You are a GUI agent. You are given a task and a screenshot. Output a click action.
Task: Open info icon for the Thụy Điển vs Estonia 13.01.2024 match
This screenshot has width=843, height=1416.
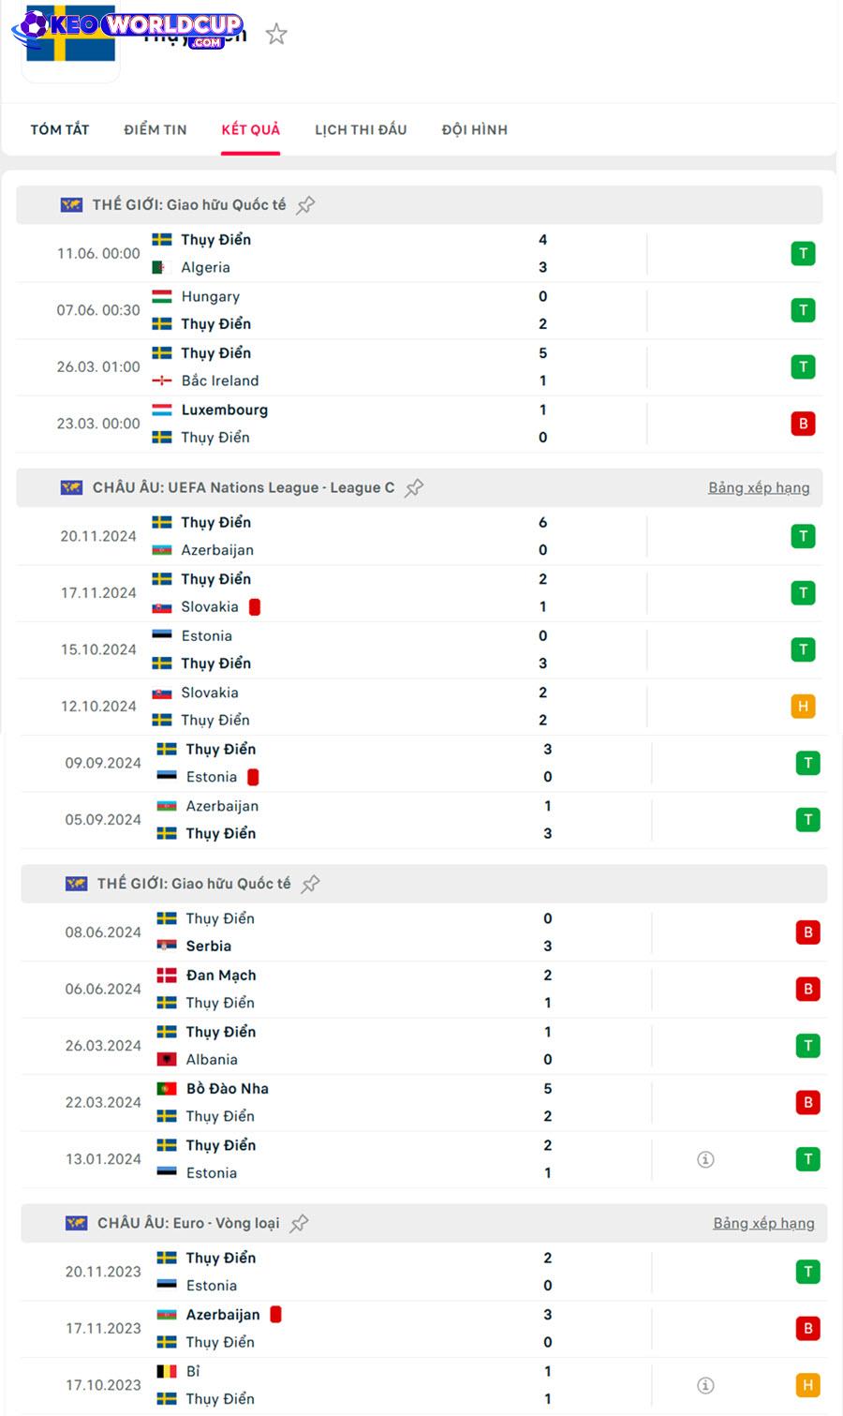point(706,1159)
